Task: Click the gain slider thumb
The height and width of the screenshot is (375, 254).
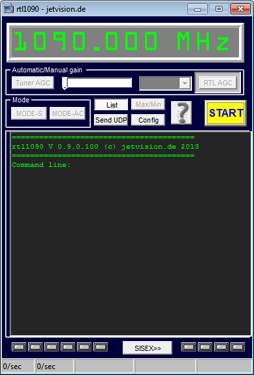Action: click(65, 83)
